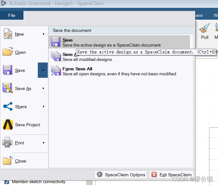Click the Save As pencil disk icon

[x=7, y=88]
